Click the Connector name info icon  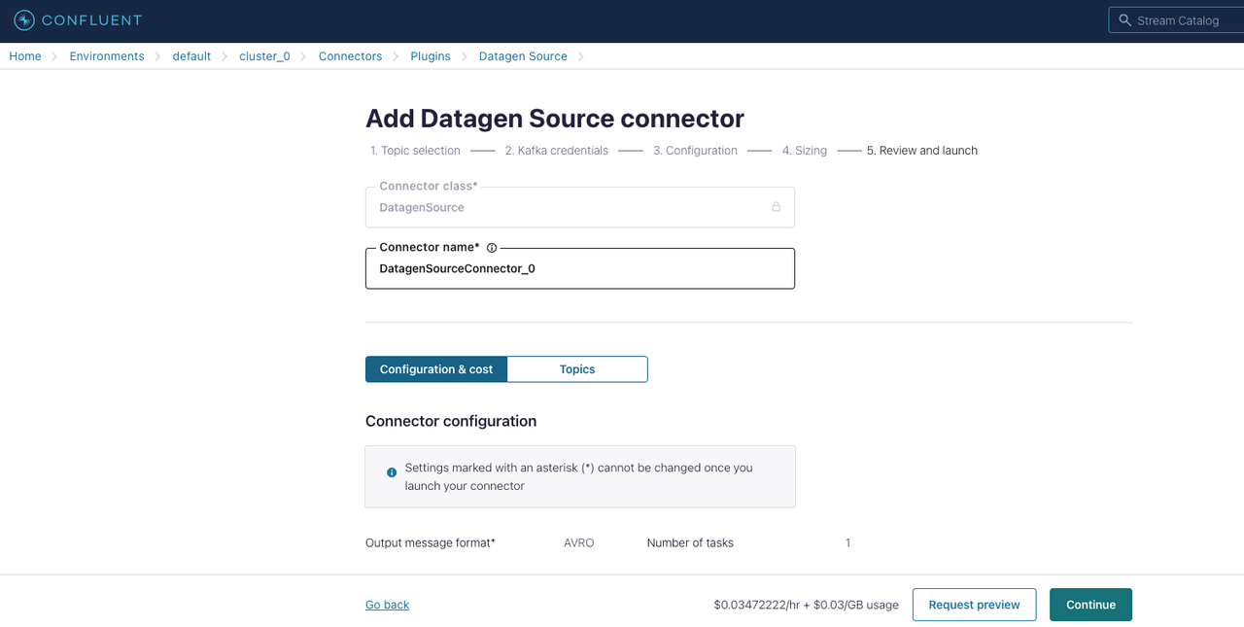pos(492,248)
